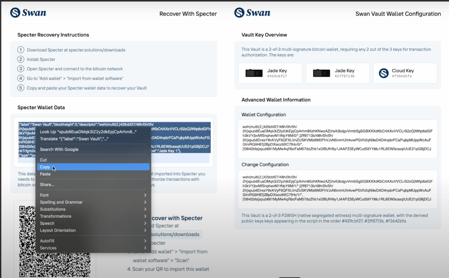Click 'Download Specter at specter.solutions/downloads' step
The height and width of the screenshot is (278, 449).
pos(76,50)
